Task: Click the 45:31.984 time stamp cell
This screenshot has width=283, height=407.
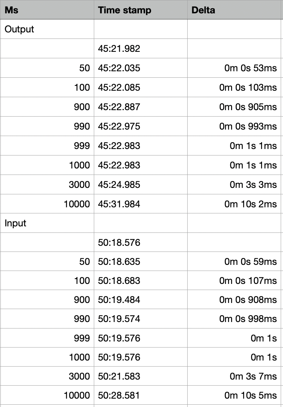Action: click(x=141, y=204)
